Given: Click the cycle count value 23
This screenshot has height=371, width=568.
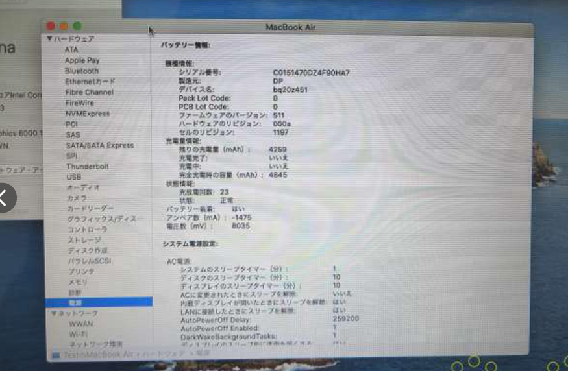Looking at the screenshot, I should pyautogui.click(x=225, y=192).
